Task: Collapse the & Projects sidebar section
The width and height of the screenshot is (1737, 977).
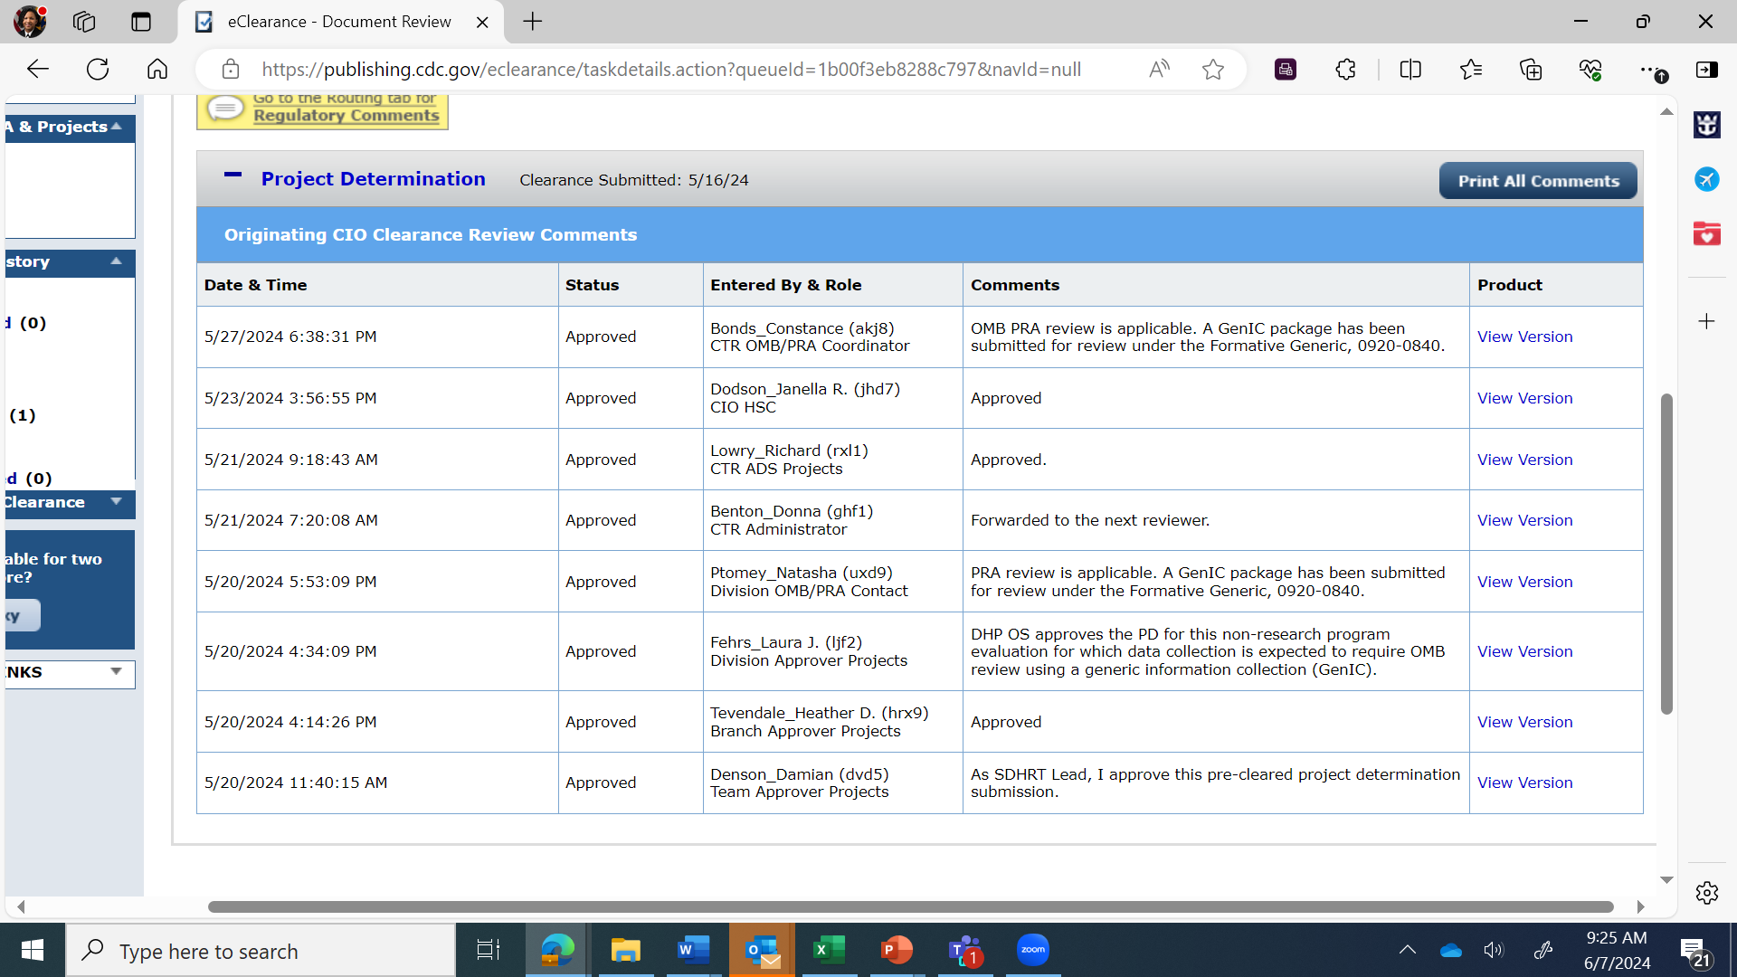Action: [x=116, y=127]
